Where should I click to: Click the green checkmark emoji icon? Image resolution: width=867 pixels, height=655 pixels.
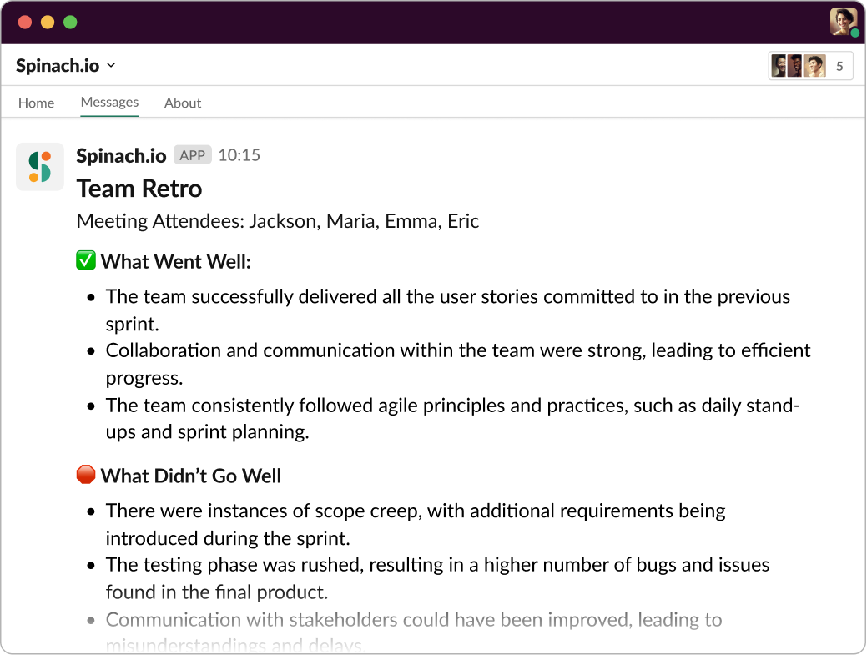tap(86, 260)
